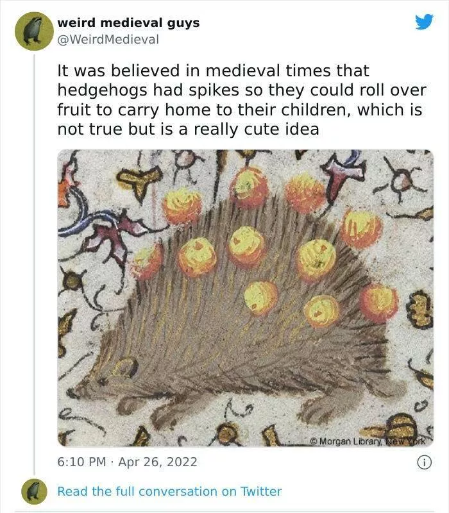Image resolution: width=449 pixels, height=513 pixels.
Task: Click the @WeirdMedieval handle
Action: tap(108, 39)
